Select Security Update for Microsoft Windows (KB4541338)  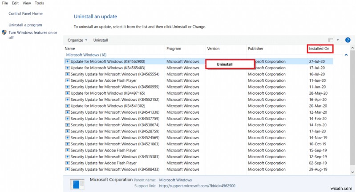[115, 112]
